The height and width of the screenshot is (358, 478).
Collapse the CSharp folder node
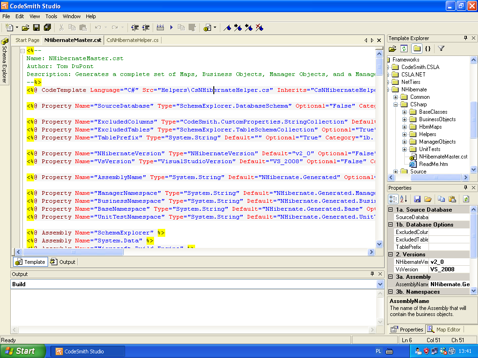click(x=395, y=104)
